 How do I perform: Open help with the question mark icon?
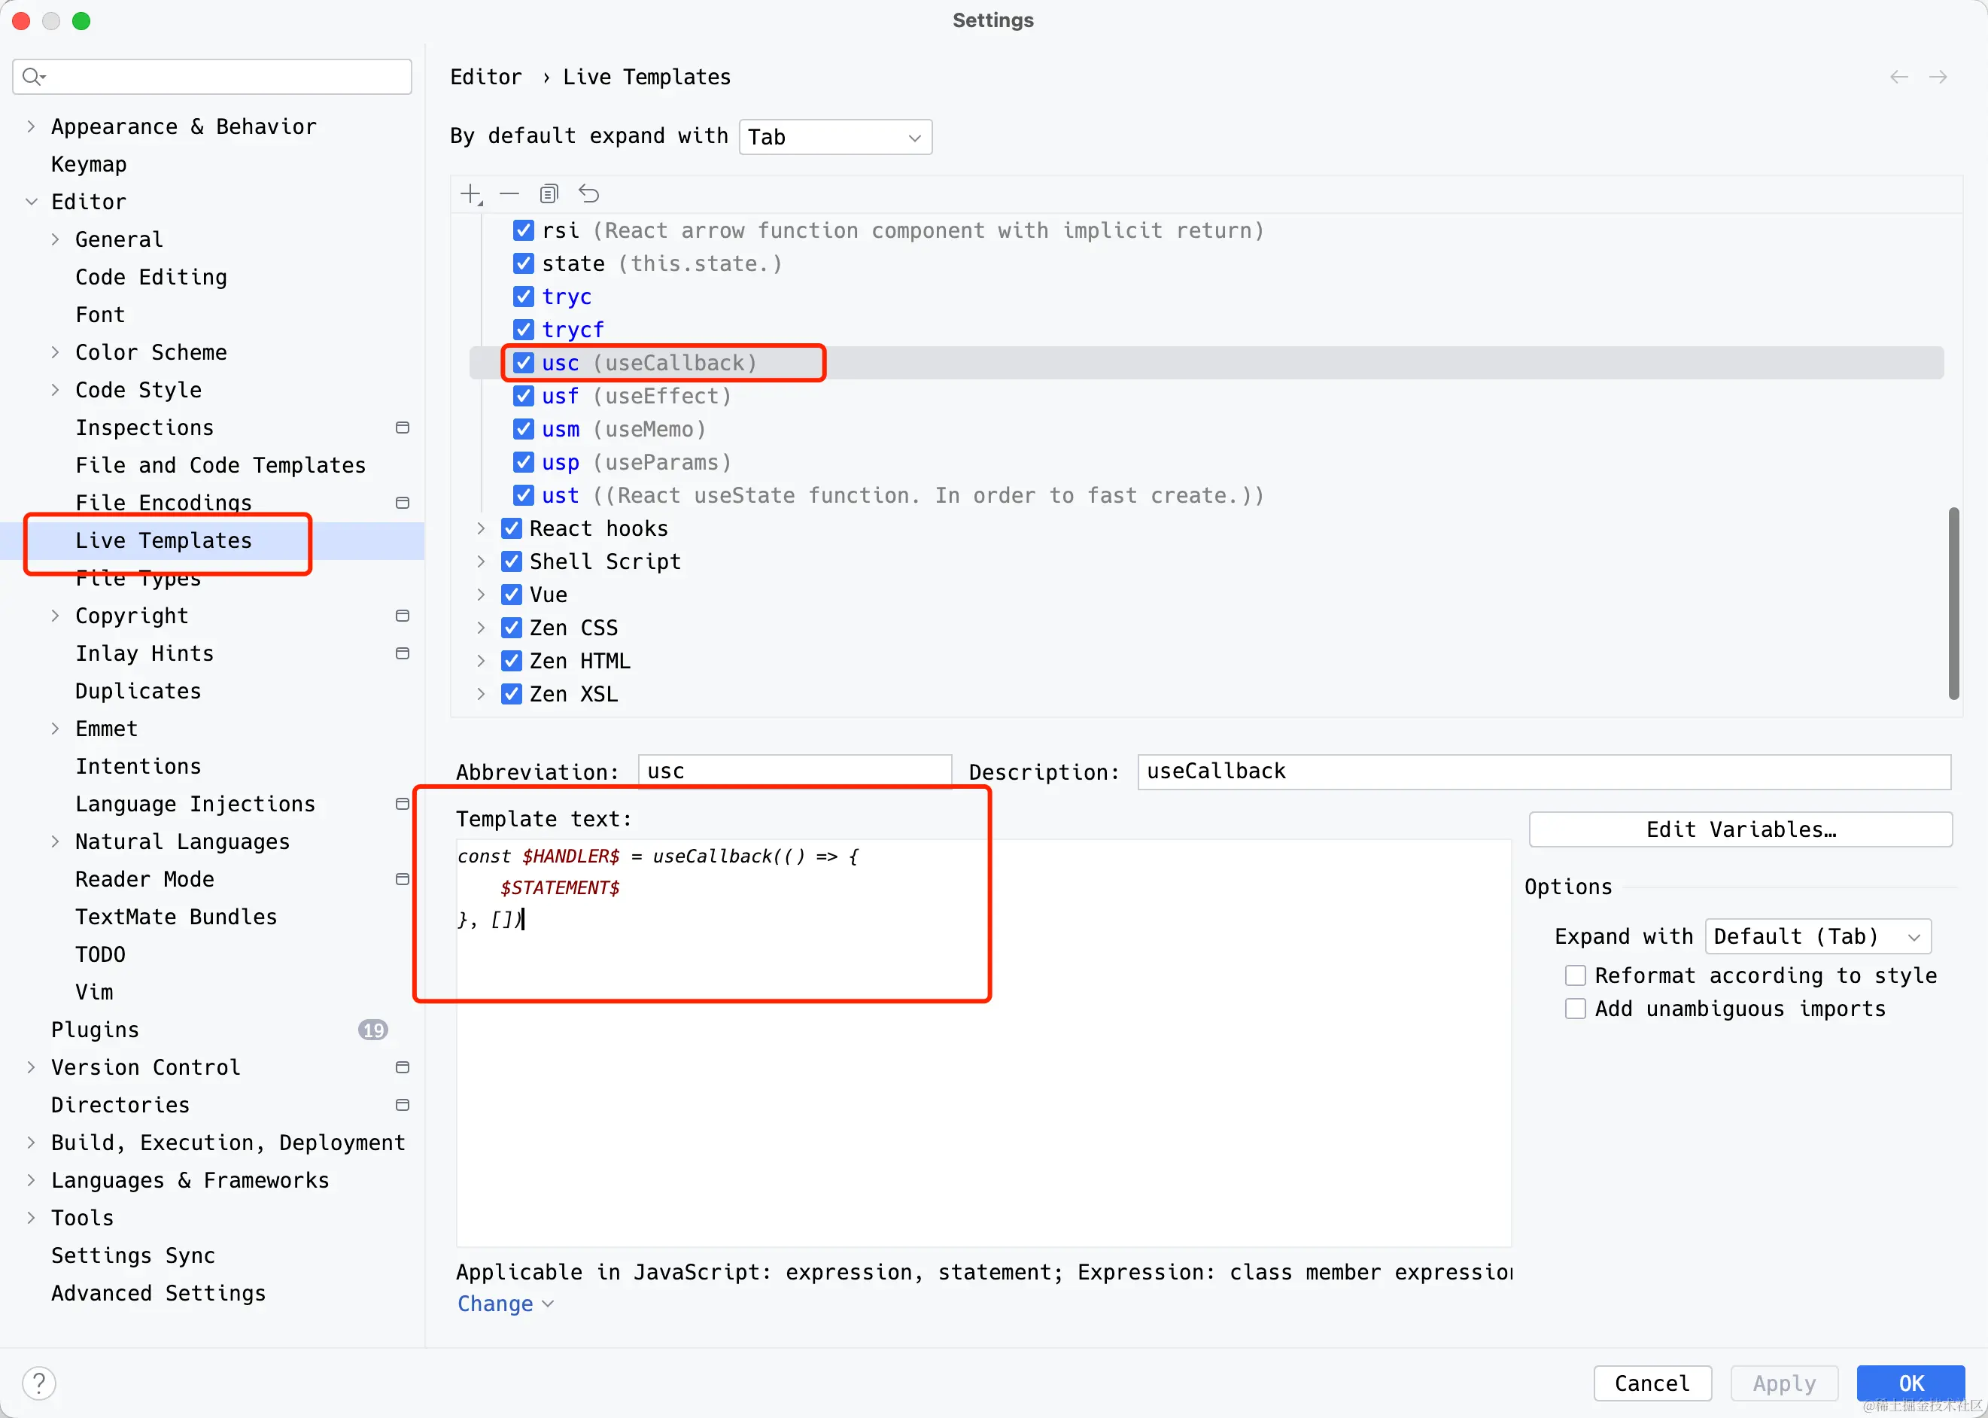(x=38, y=1383)
